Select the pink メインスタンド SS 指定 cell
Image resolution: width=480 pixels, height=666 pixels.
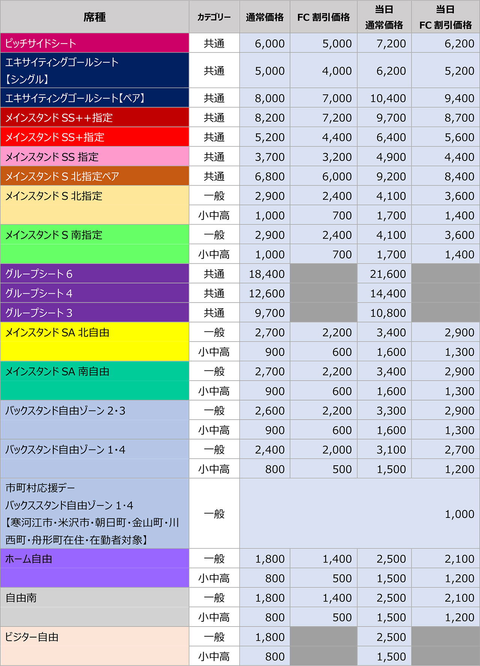[94, 156]
